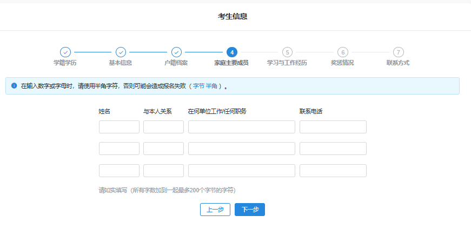Click the step 2 checkmark circle for 基本信息
Screen dimensions: 471x229
pyautogui.click(x=121, y=52)
